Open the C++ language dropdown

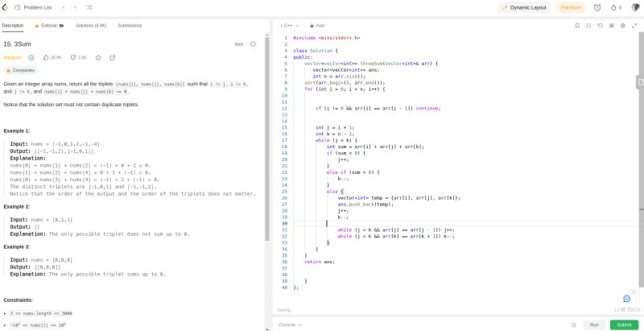[290, 26]
